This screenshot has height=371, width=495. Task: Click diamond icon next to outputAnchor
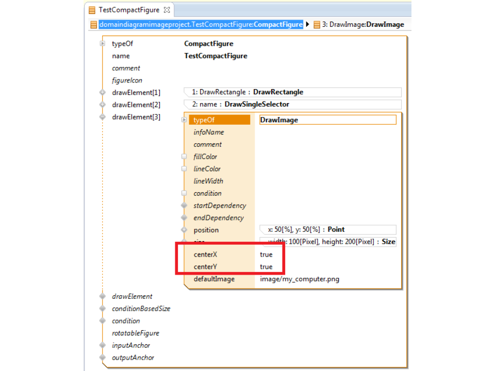103,358
